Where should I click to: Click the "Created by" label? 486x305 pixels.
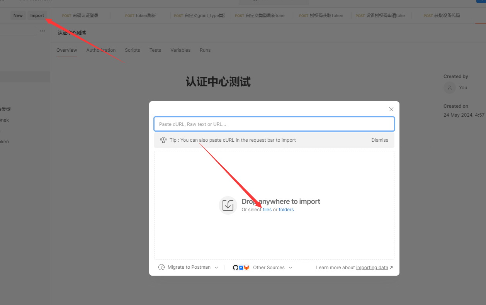pyautogui.click(x=456, y=76)
